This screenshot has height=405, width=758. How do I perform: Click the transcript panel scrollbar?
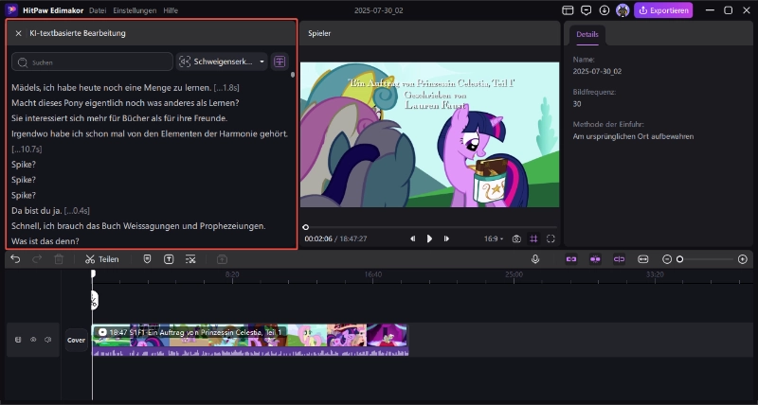pyautogui.click(x=293, y=75)
